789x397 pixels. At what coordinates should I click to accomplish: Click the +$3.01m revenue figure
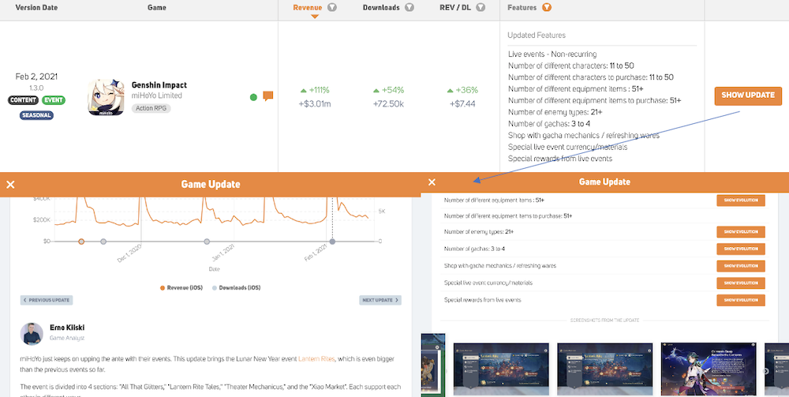tap(315, 104)
